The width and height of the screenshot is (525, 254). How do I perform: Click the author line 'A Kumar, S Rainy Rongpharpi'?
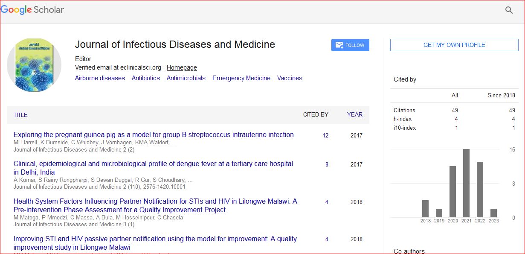[x=103, y=180]
